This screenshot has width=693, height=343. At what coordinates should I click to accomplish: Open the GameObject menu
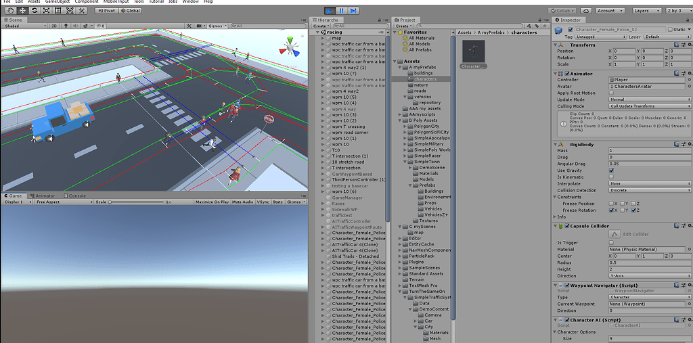click(57, 2)
